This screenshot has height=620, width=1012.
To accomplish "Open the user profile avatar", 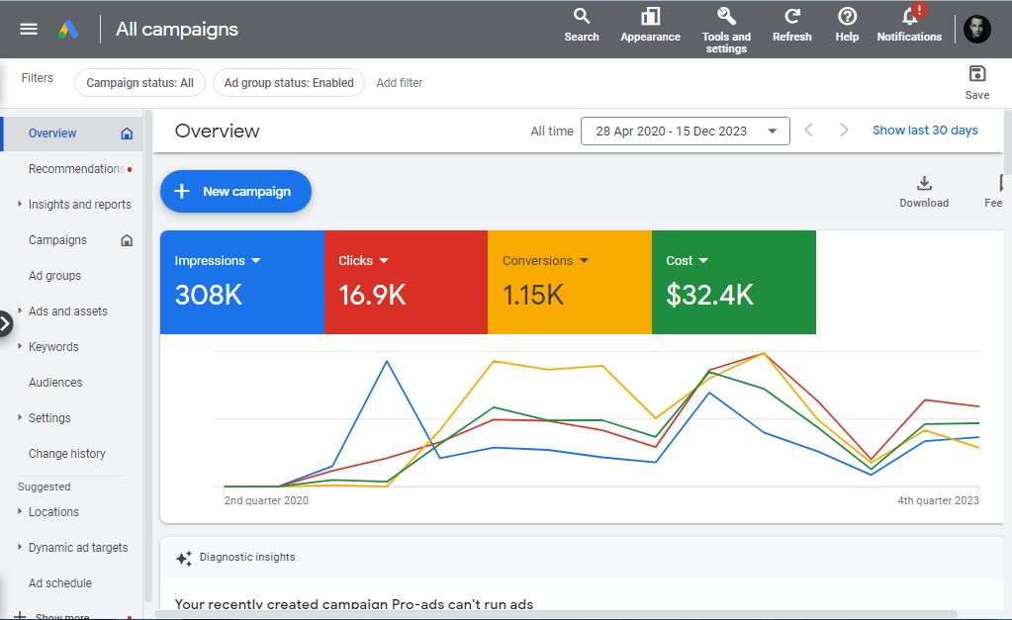I will (977, 29).
